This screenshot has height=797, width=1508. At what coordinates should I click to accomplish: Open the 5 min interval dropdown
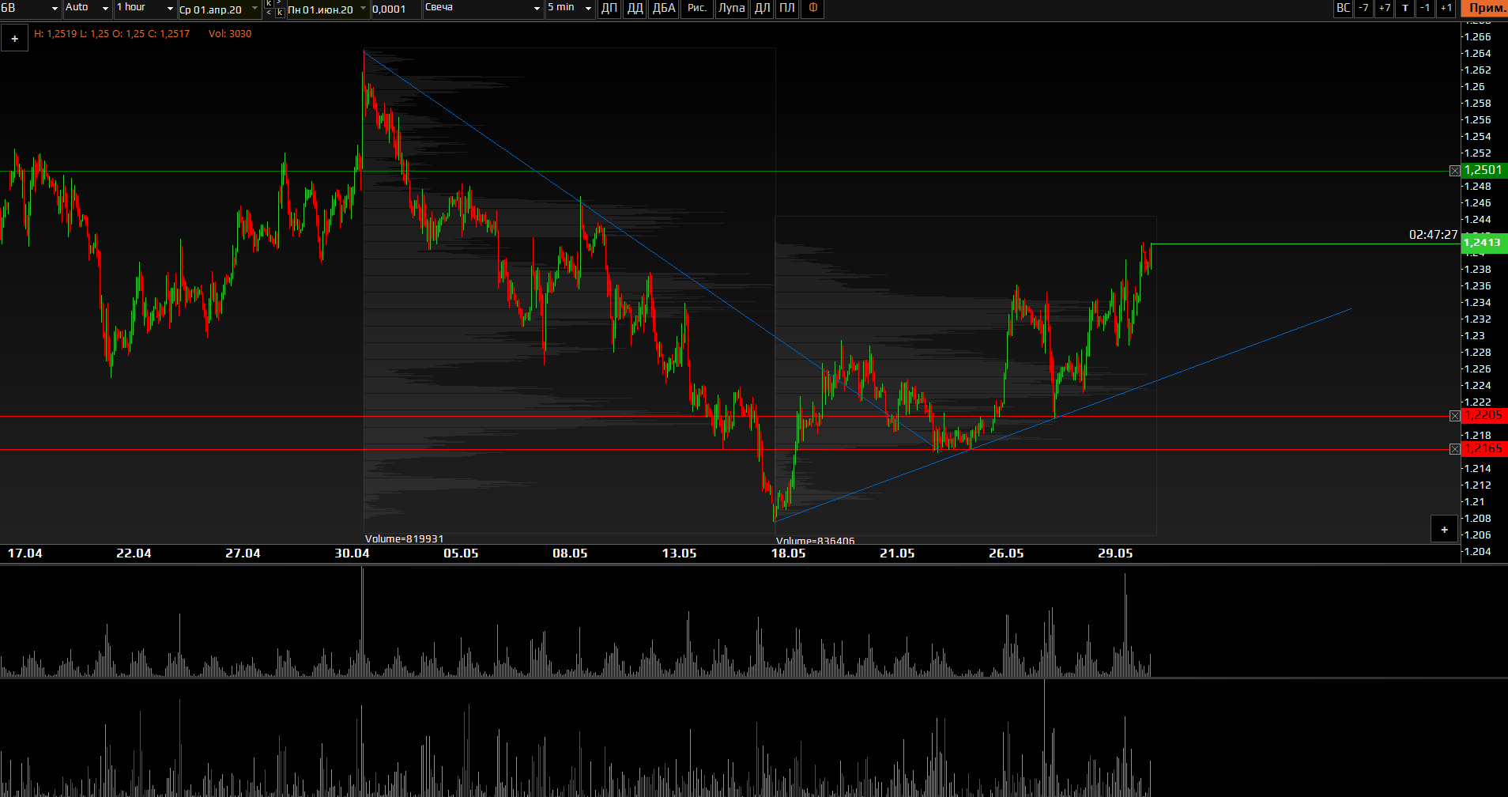[569, 9]
